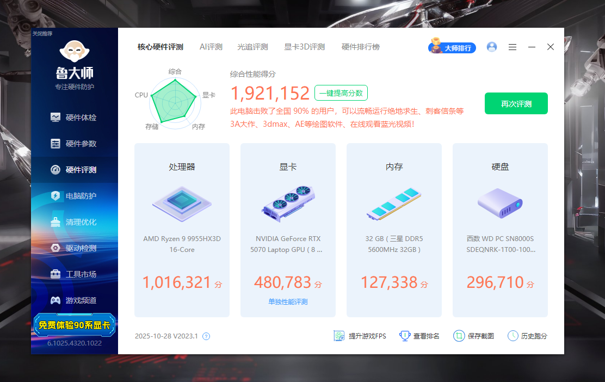Click the 保存截图 crop icon
The image size is (605, 382).
(459, 336)
